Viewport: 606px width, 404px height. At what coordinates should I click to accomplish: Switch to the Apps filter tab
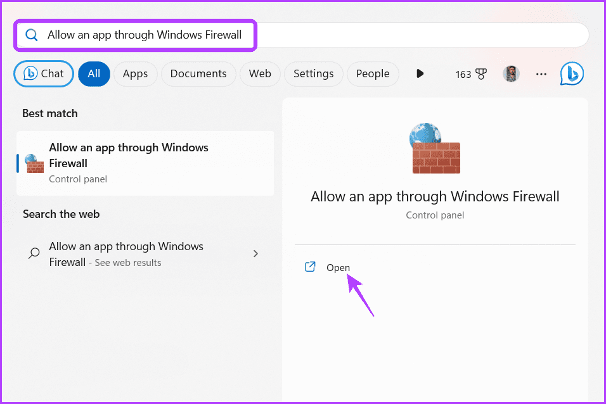point(135,73)
